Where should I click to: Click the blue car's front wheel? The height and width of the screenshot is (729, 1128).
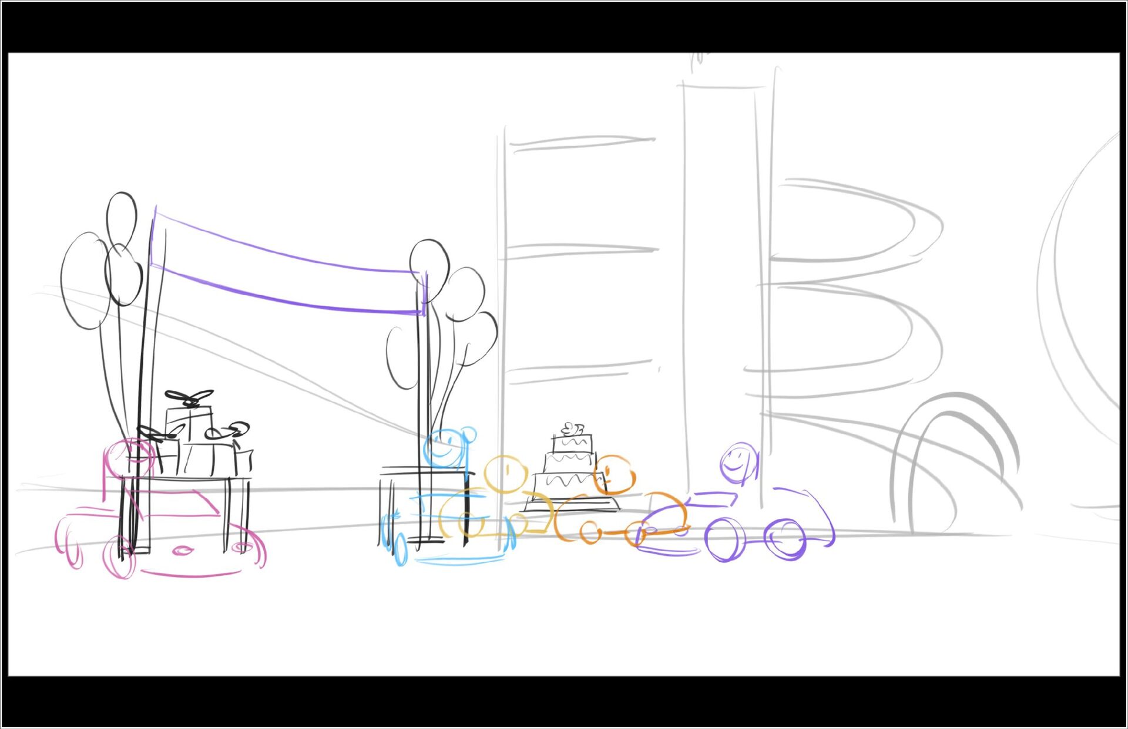tap(401, 549)
